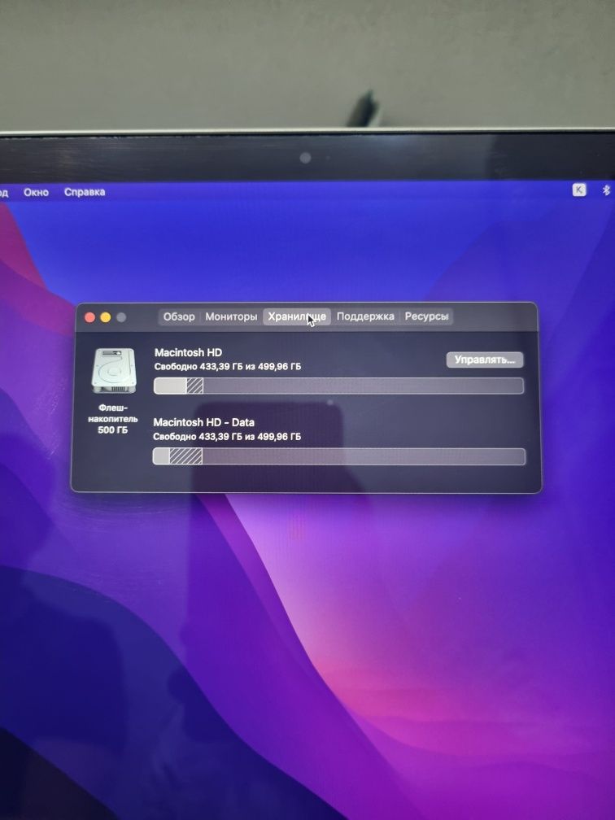
Task: Switch to the Обзор tab
Action: click(179, 316)
